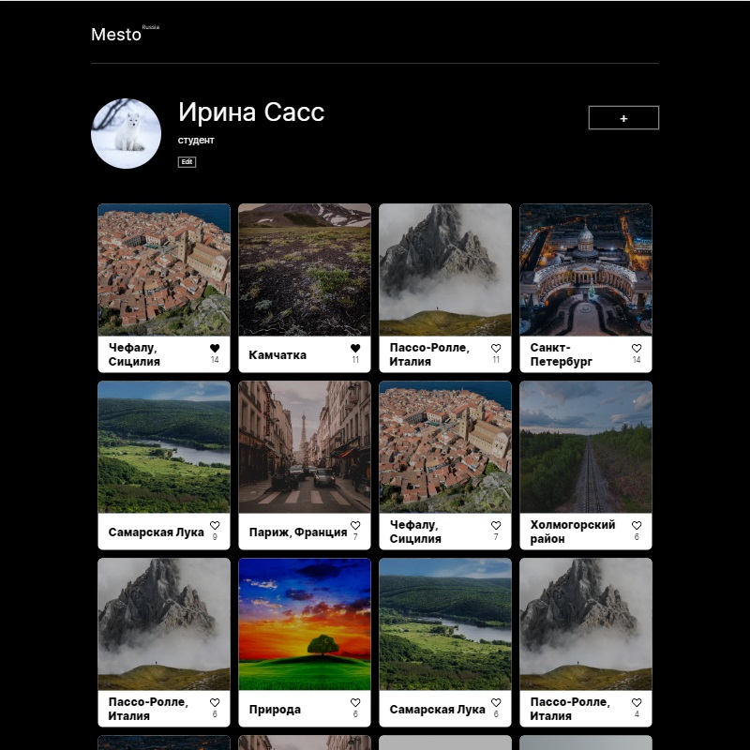Image resolution: width=750 pixels, height=750 pixels.
Task: Click the plus button to add a place
Action: click(623, 118)
